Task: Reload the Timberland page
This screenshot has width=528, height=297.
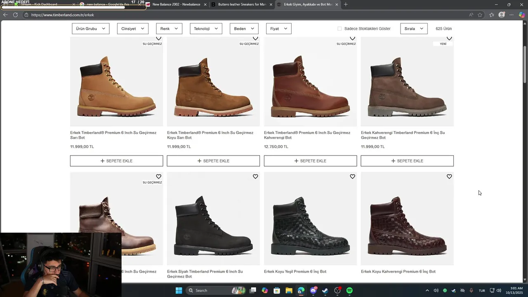Action: pos(15,15)
